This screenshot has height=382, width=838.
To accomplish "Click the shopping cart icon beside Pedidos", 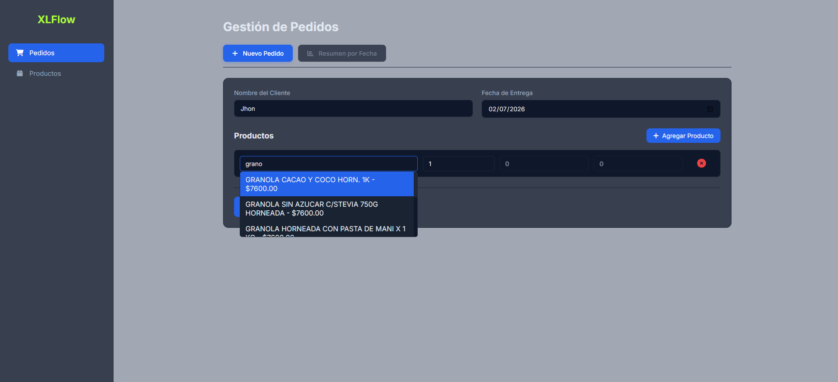I will (x=20, y=53).
